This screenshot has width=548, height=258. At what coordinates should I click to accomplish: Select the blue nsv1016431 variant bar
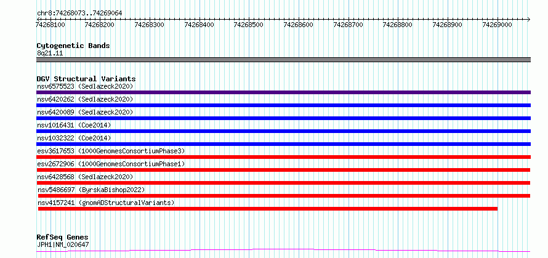[x=283, y=131]
